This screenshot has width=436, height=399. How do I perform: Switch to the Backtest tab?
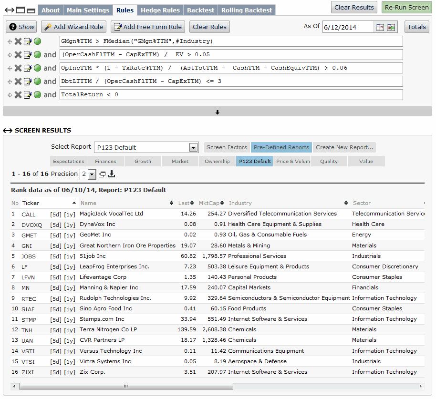[200, 10]
